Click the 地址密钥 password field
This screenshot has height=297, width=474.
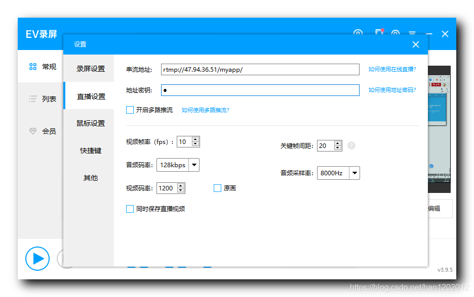pos(260,90)
